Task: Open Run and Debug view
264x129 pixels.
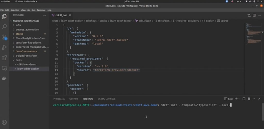Action: coord(4,47)
